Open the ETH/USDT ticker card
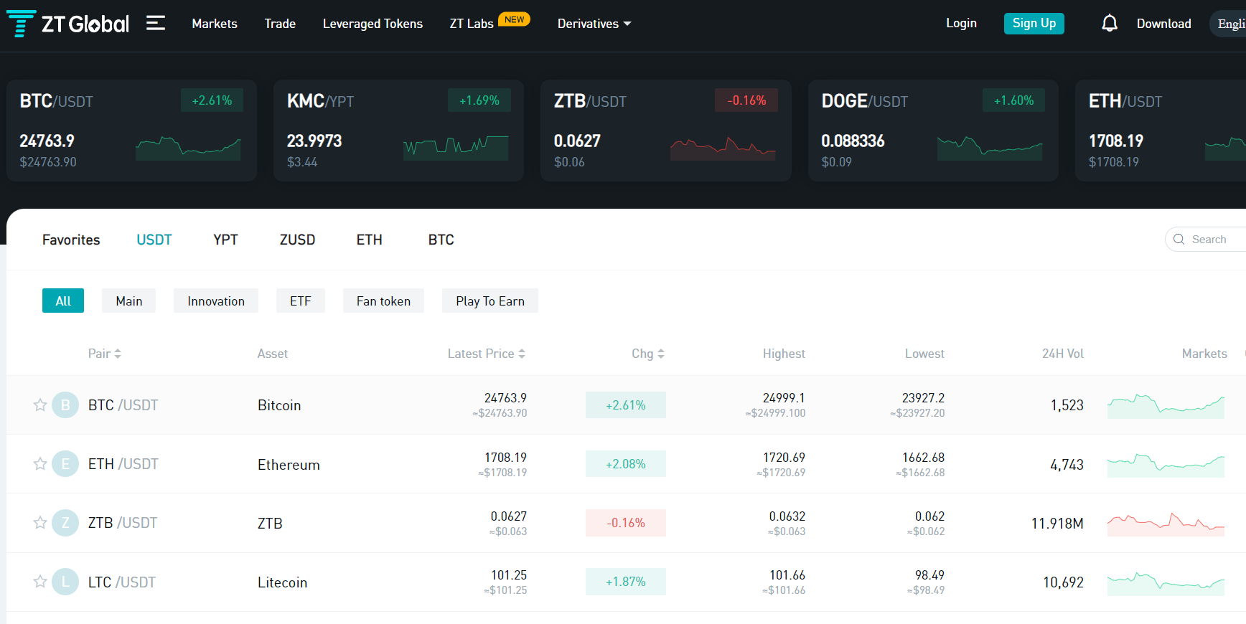The image size is (1246, 624). [1161, 131]
